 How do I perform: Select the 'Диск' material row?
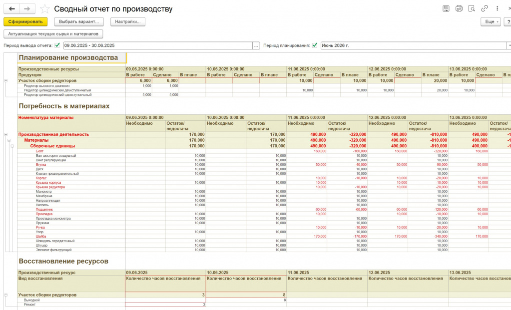click(x=71, y=169)
